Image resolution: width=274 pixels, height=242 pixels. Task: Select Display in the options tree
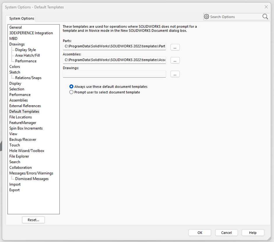[x=15, y=83]
